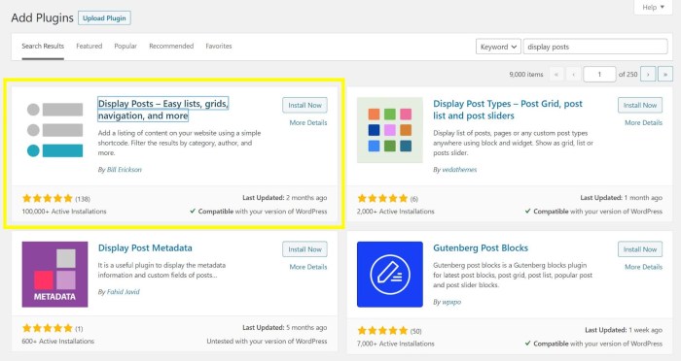Viewport: 681px width, 361px height.
Task: Open author Fahid Javid's link
Action: point(124,292)
